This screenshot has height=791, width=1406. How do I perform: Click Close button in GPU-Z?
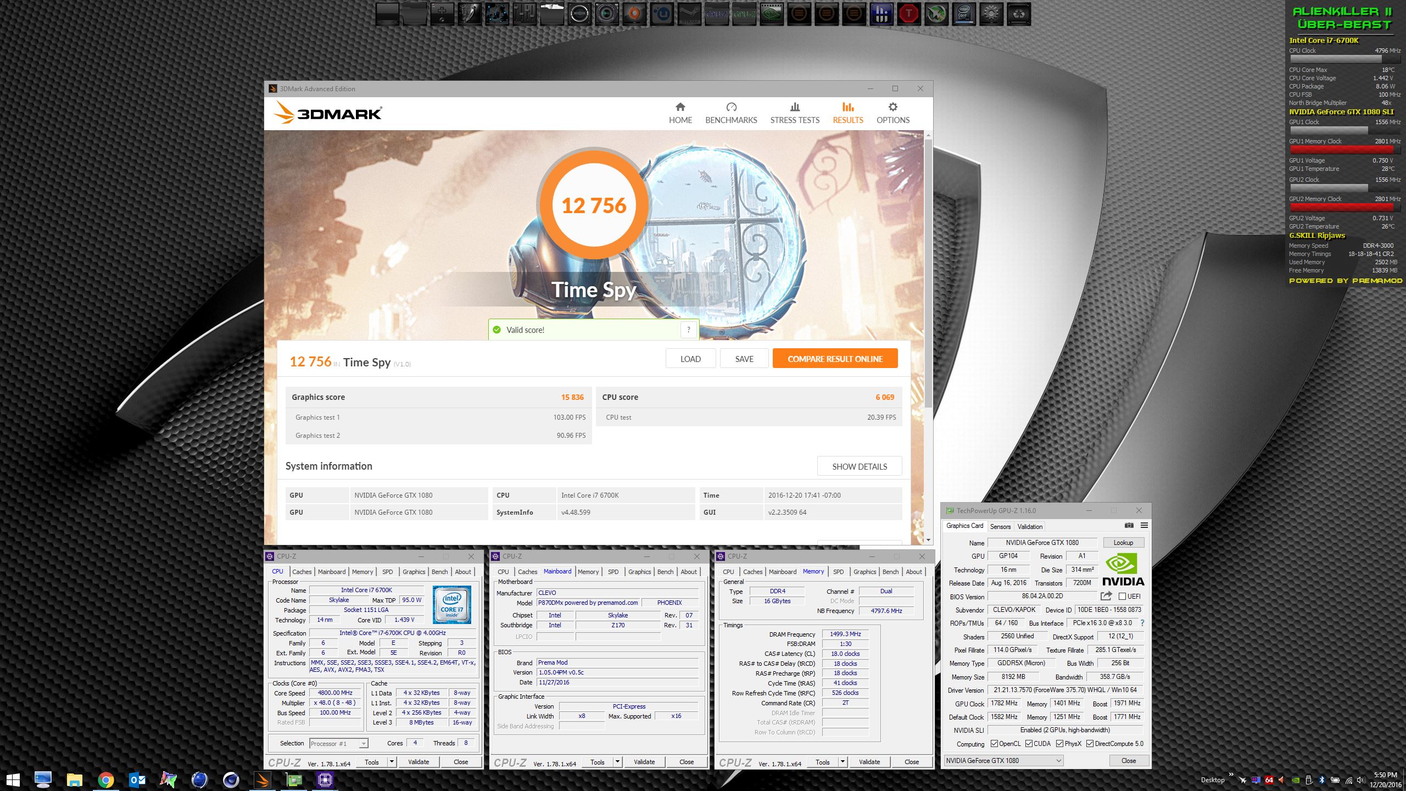pyautogui.click(x=1129, y=761)
